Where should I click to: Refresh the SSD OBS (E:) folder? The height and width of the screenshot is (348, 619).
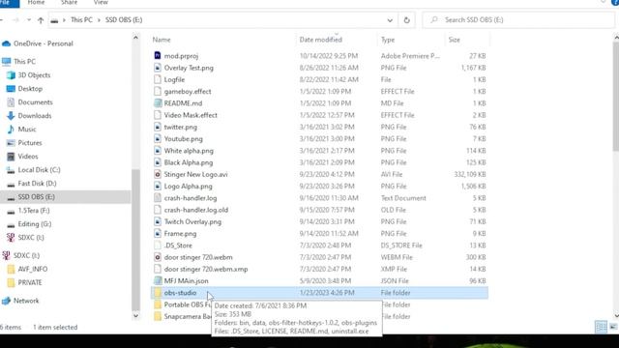pos(406,20)
